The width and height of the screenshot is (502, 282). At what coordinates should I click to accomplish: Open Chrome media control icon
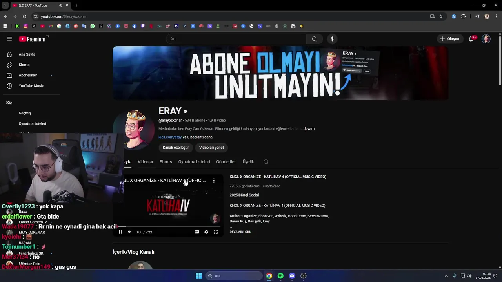tap(477, 16)
